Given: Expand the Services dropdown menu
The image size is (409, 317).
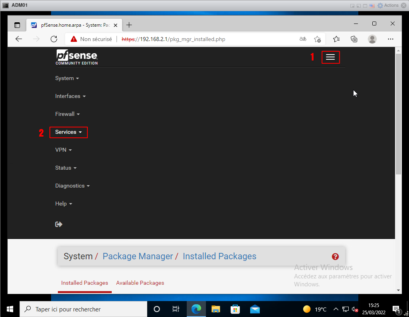Looking at the screenshot, I should [68, 132].
